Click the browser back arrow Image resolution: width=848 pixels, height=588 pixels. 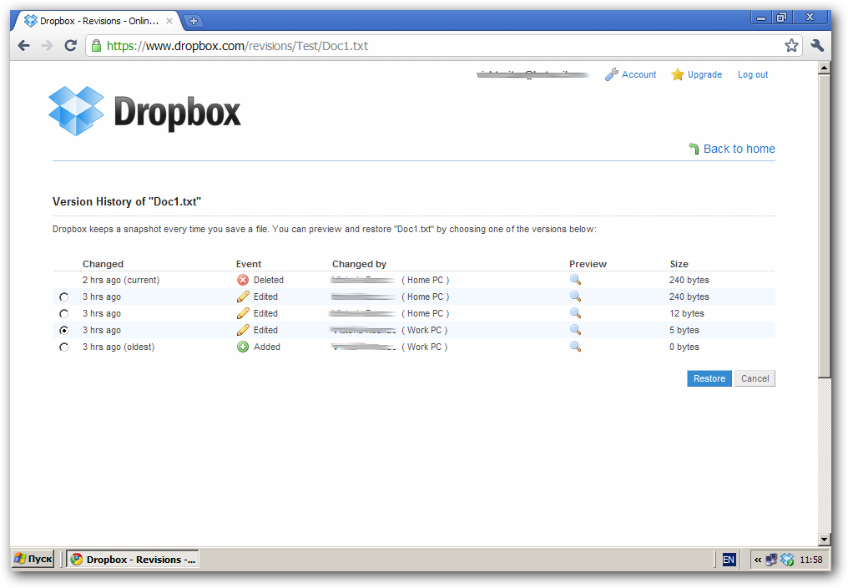24,46
